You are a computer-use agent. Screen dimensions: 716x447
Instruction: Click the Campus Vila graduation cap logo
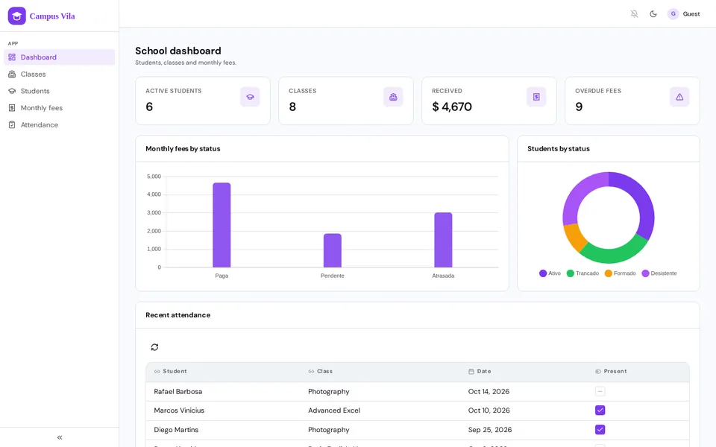point(17,16)
